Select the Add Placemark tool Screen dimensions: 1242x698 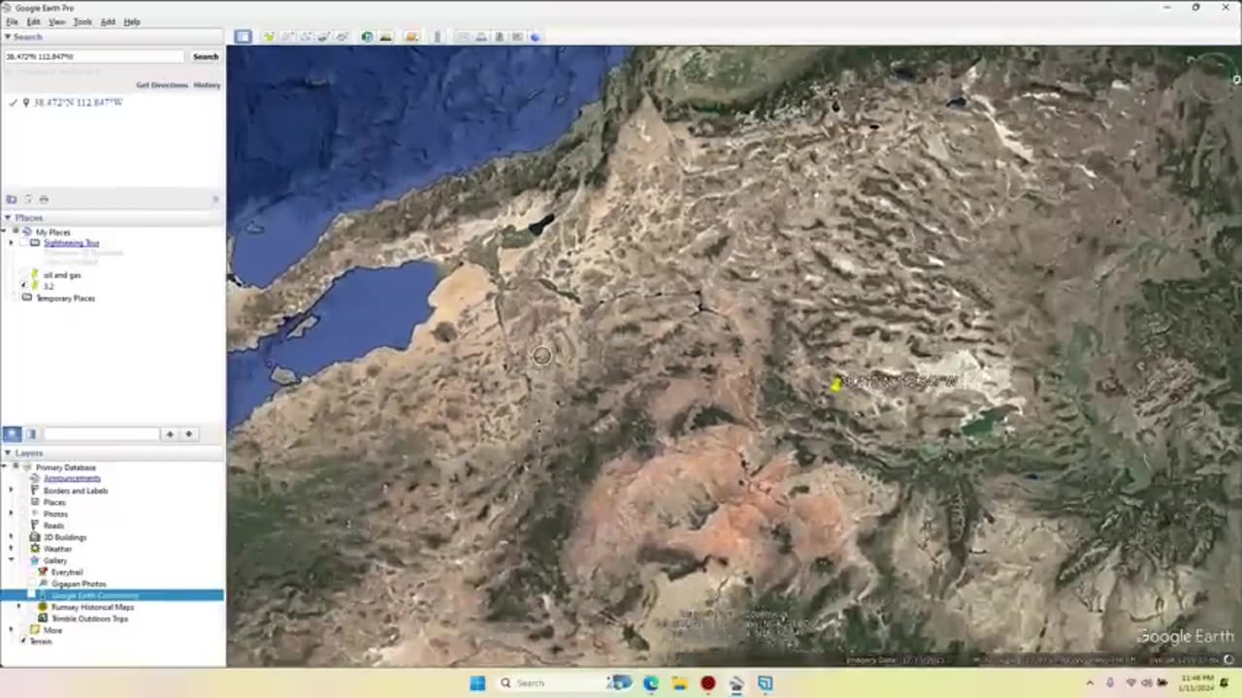269,37
